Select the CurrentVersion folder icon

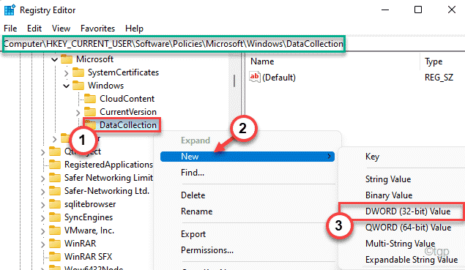[90, 112]
